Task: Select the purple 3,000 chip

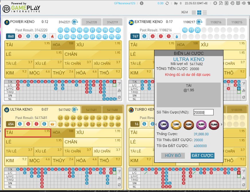Action: [x=163, y=124]
